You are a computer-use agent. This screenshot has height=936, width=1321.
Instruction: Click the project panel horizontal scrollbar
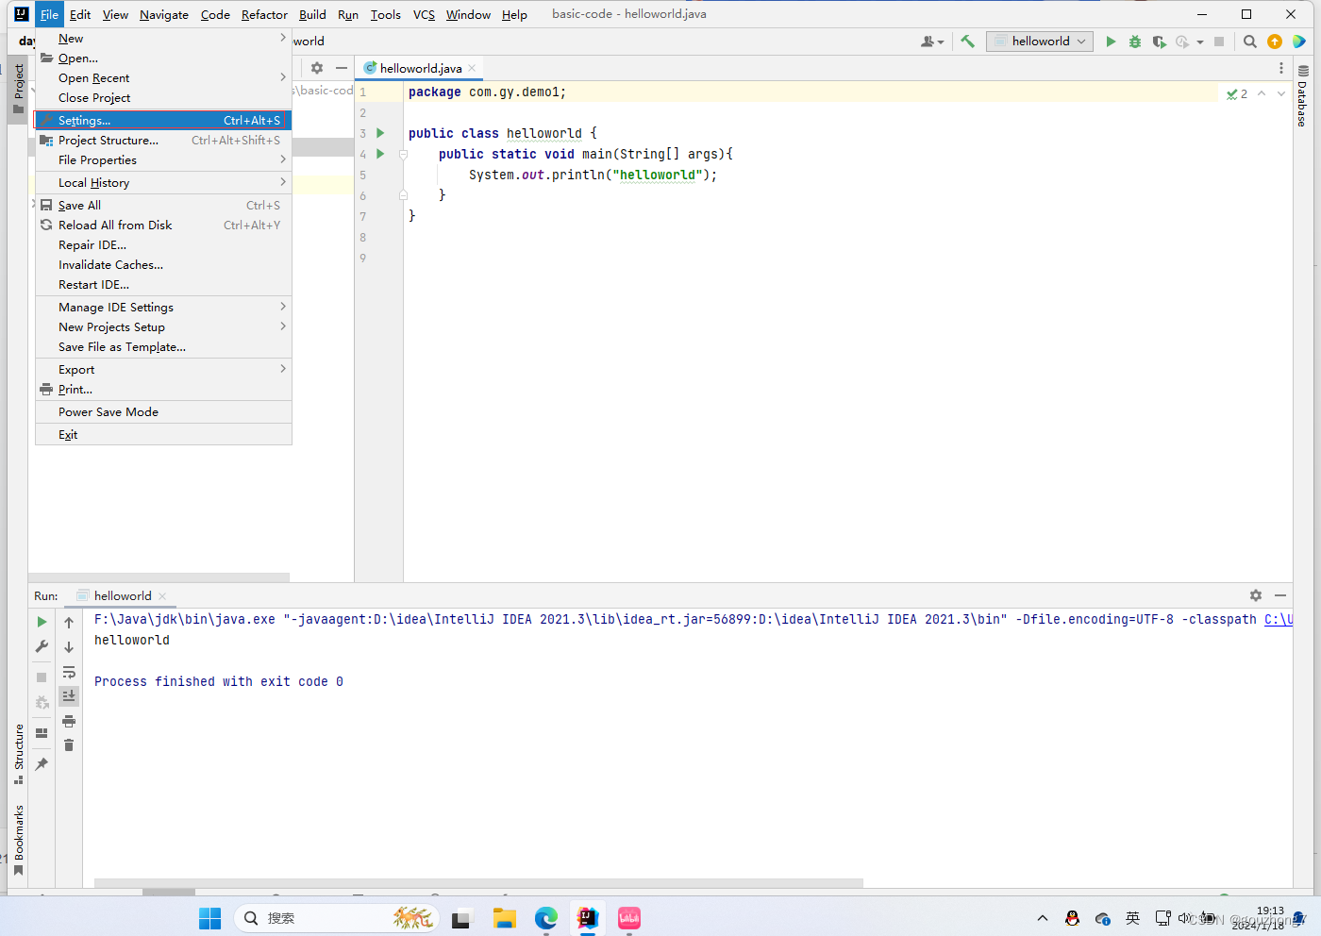pos(159,577)
